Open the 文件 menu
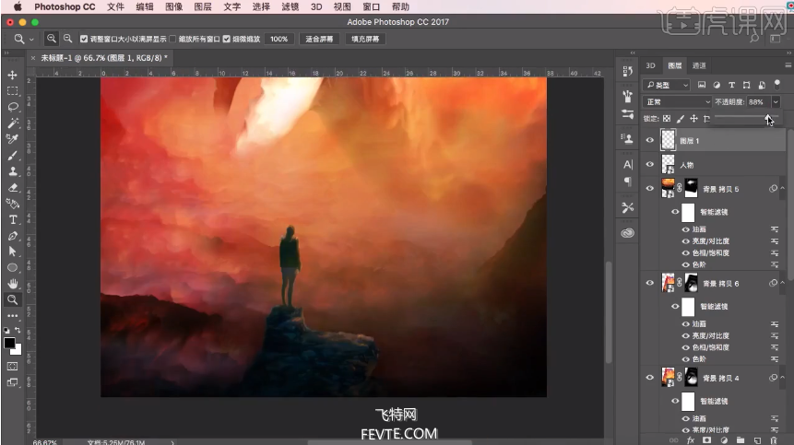 (x=115, y=6)
